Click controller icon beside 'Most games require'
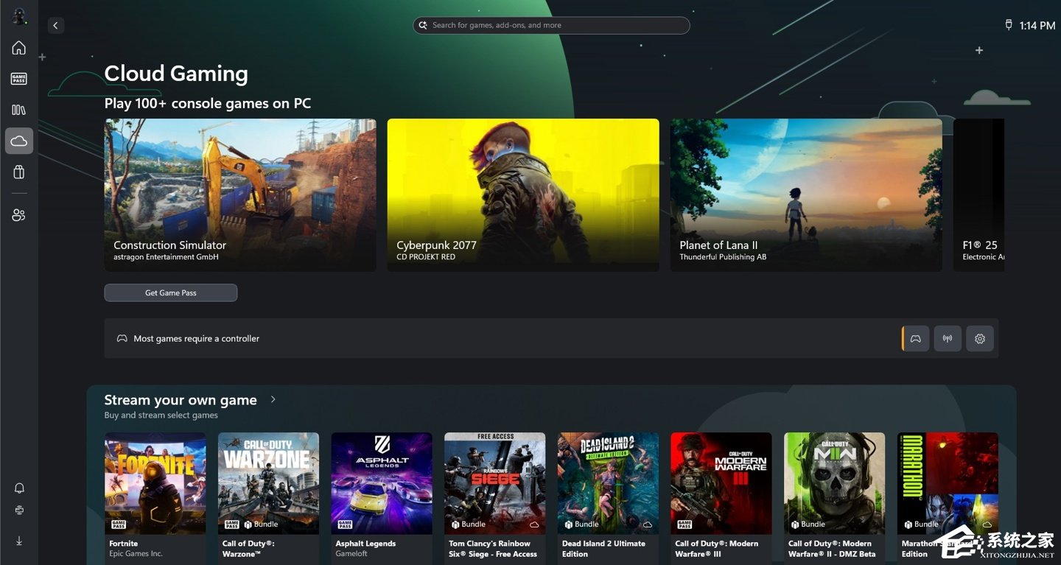The height and width of the screenshot is (565, 1061). pyautogui.click(x=122, y=339)
